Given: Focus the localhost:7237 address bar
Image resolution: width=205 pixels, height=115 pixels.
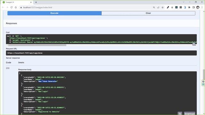Looking at the screenshot, I should [x=86, y=7].
